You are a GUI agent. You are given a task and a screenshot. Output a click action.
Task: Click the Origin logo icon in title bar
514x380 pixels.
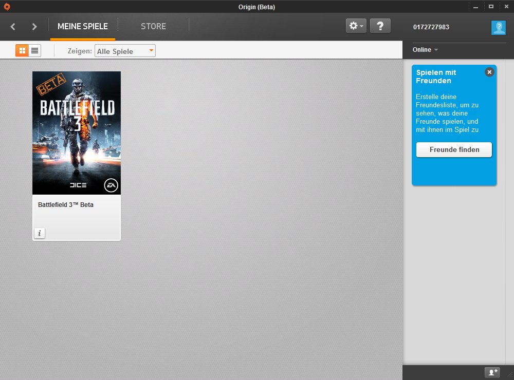[7, 7]
